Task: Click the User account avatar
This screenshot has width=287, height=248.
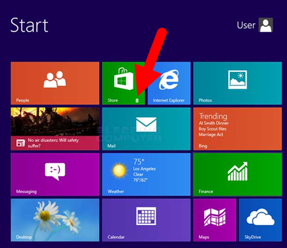Action: (x=266, y=25)
